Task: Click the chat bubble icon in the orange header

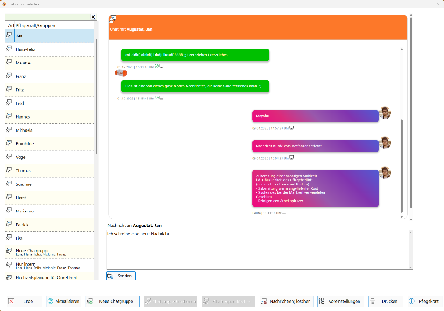Action: (113, 19)
